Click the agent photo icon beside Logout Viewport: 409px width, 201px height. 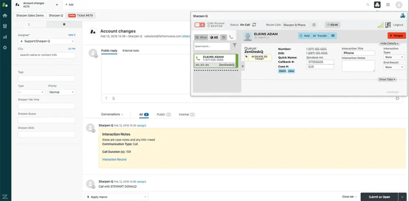(388, 25)
